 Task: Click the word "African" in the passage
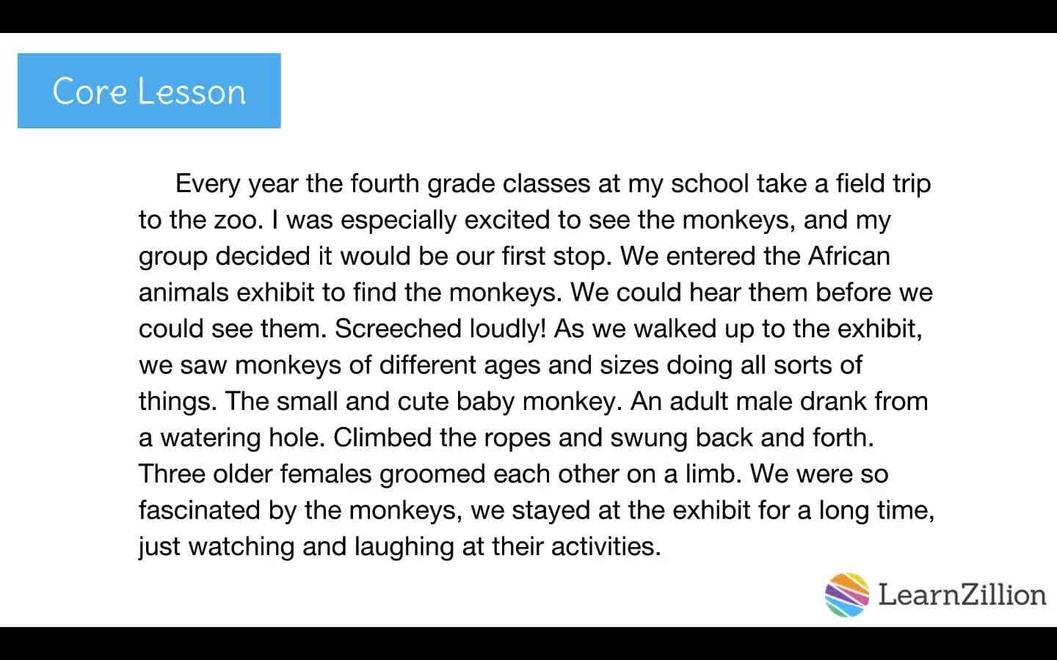click(849, 256)
